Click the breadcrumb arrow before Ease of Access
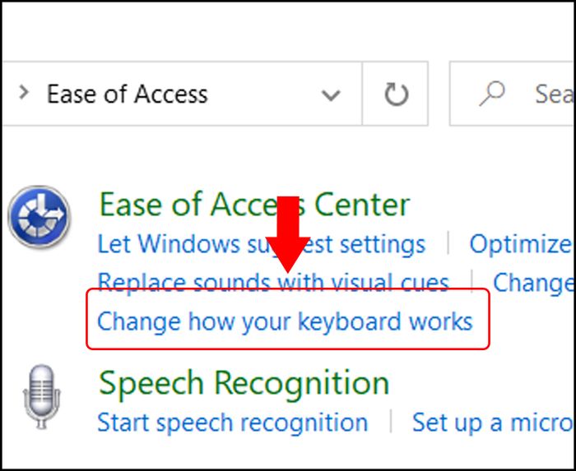Screen dimensions: 576x471 click(24, 92)
